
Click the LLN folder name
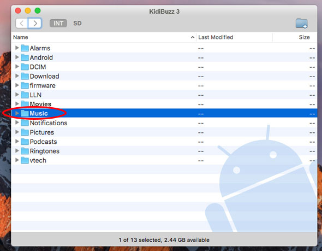coord(35,95)
